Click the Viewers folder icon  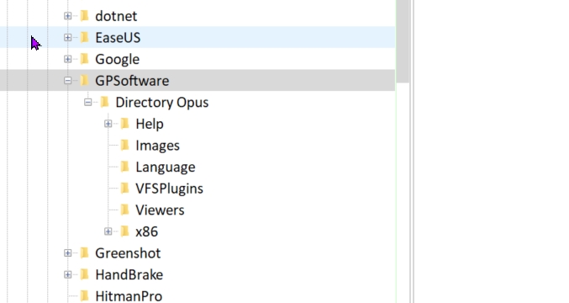125,210
